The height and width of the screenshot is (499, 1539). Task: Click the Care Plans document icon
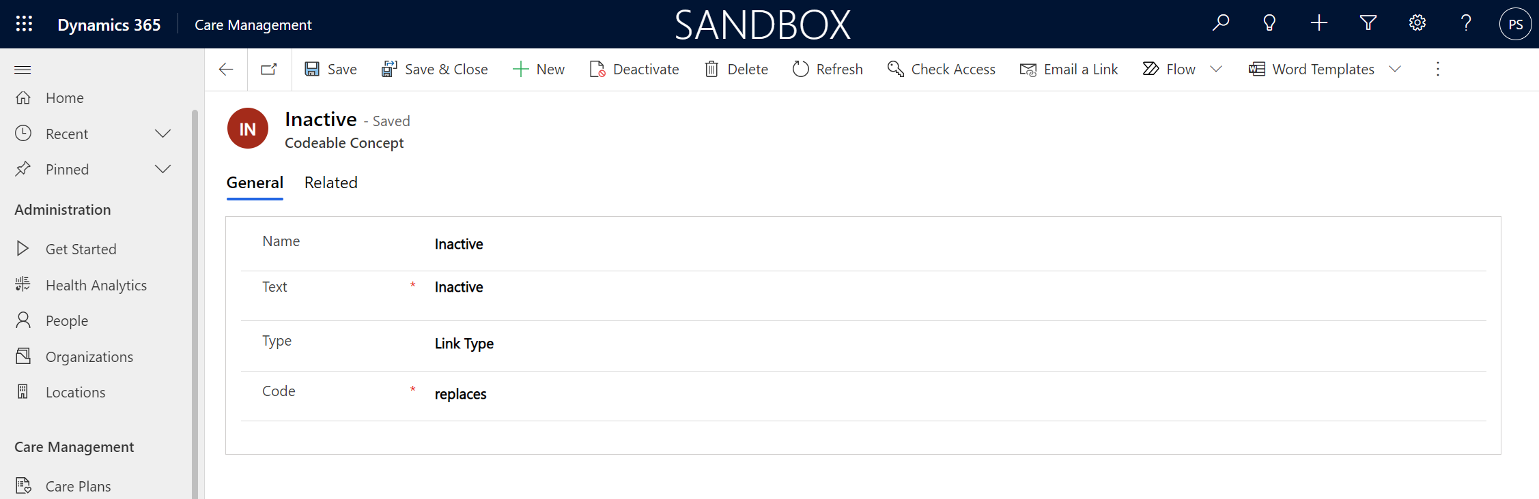tap(23, 485)
